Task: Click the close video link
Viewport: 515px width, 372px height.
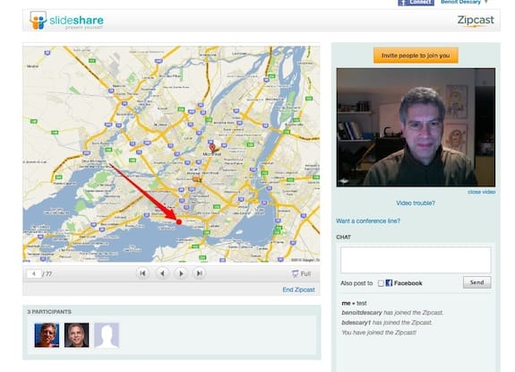Action: point(482,192)
